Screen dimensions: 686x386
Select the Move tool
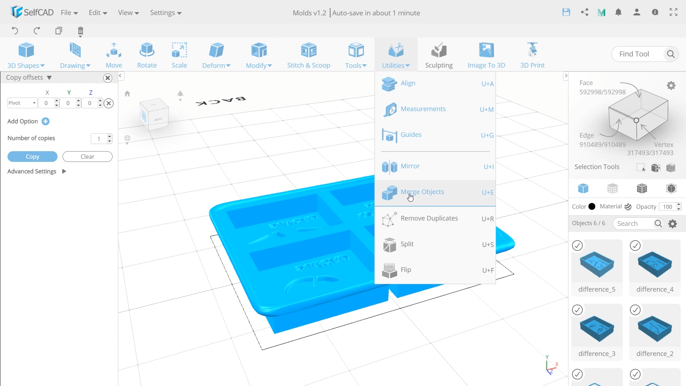(114, 55)
